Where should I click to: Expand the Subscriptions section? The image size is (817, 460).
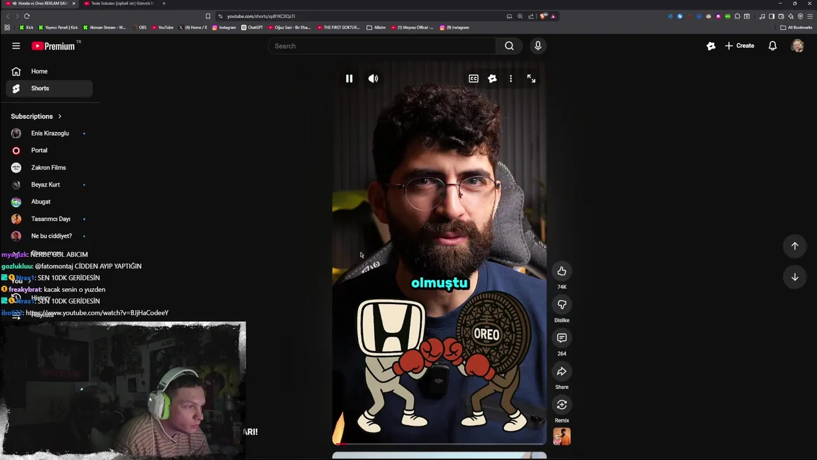coord(36,116)
